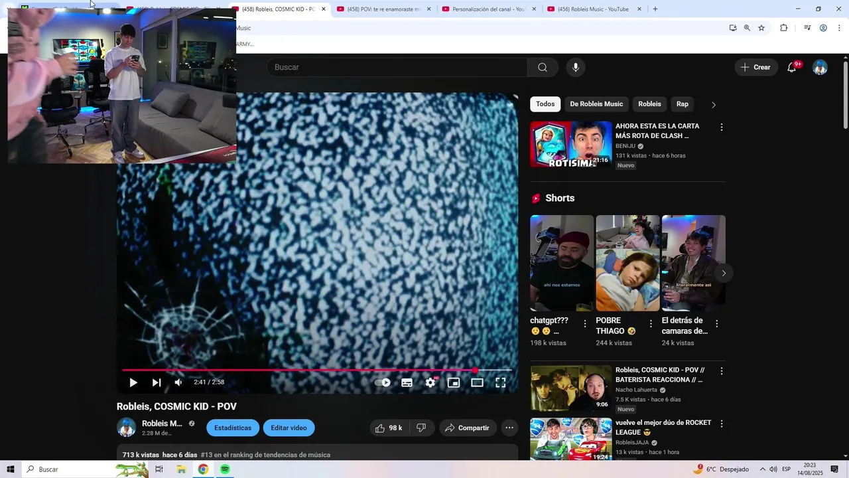This screenshot has height=478, width=849.
Task: Open 'vuelve el mejor dúo de ROCKET LEAGUE' title
Action: (x=663, y=428)
